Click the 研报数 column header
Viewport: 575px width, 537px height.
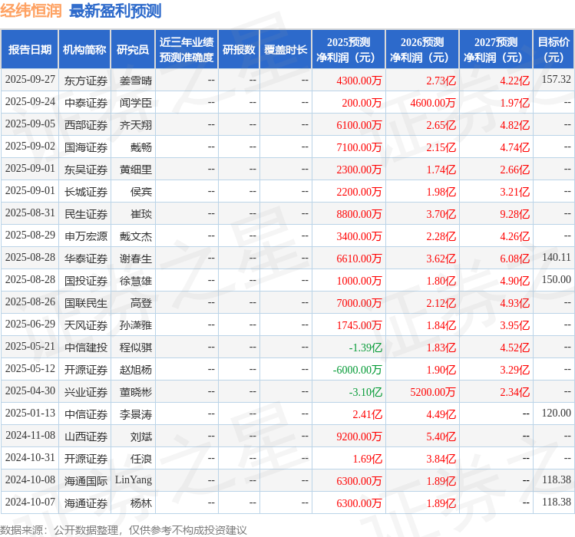[x=239, y=50]
